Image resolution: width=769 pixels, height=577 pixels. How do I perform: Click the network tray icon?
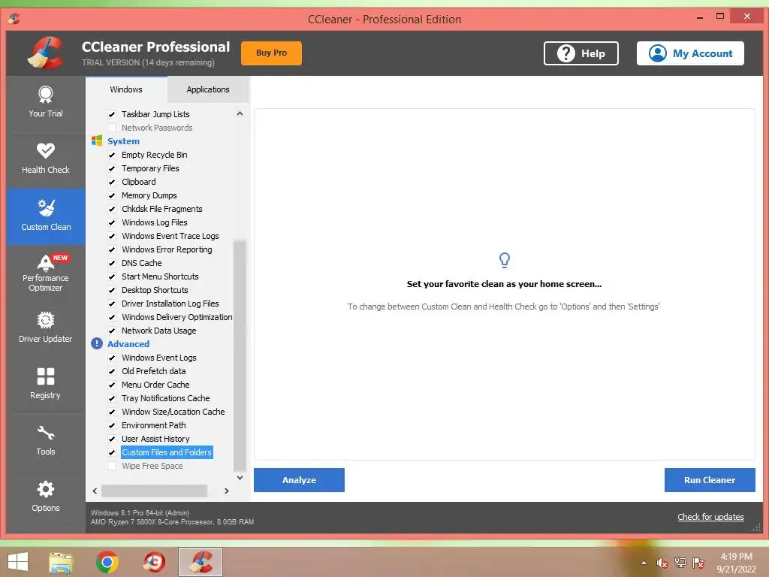[x=680, y=563]
